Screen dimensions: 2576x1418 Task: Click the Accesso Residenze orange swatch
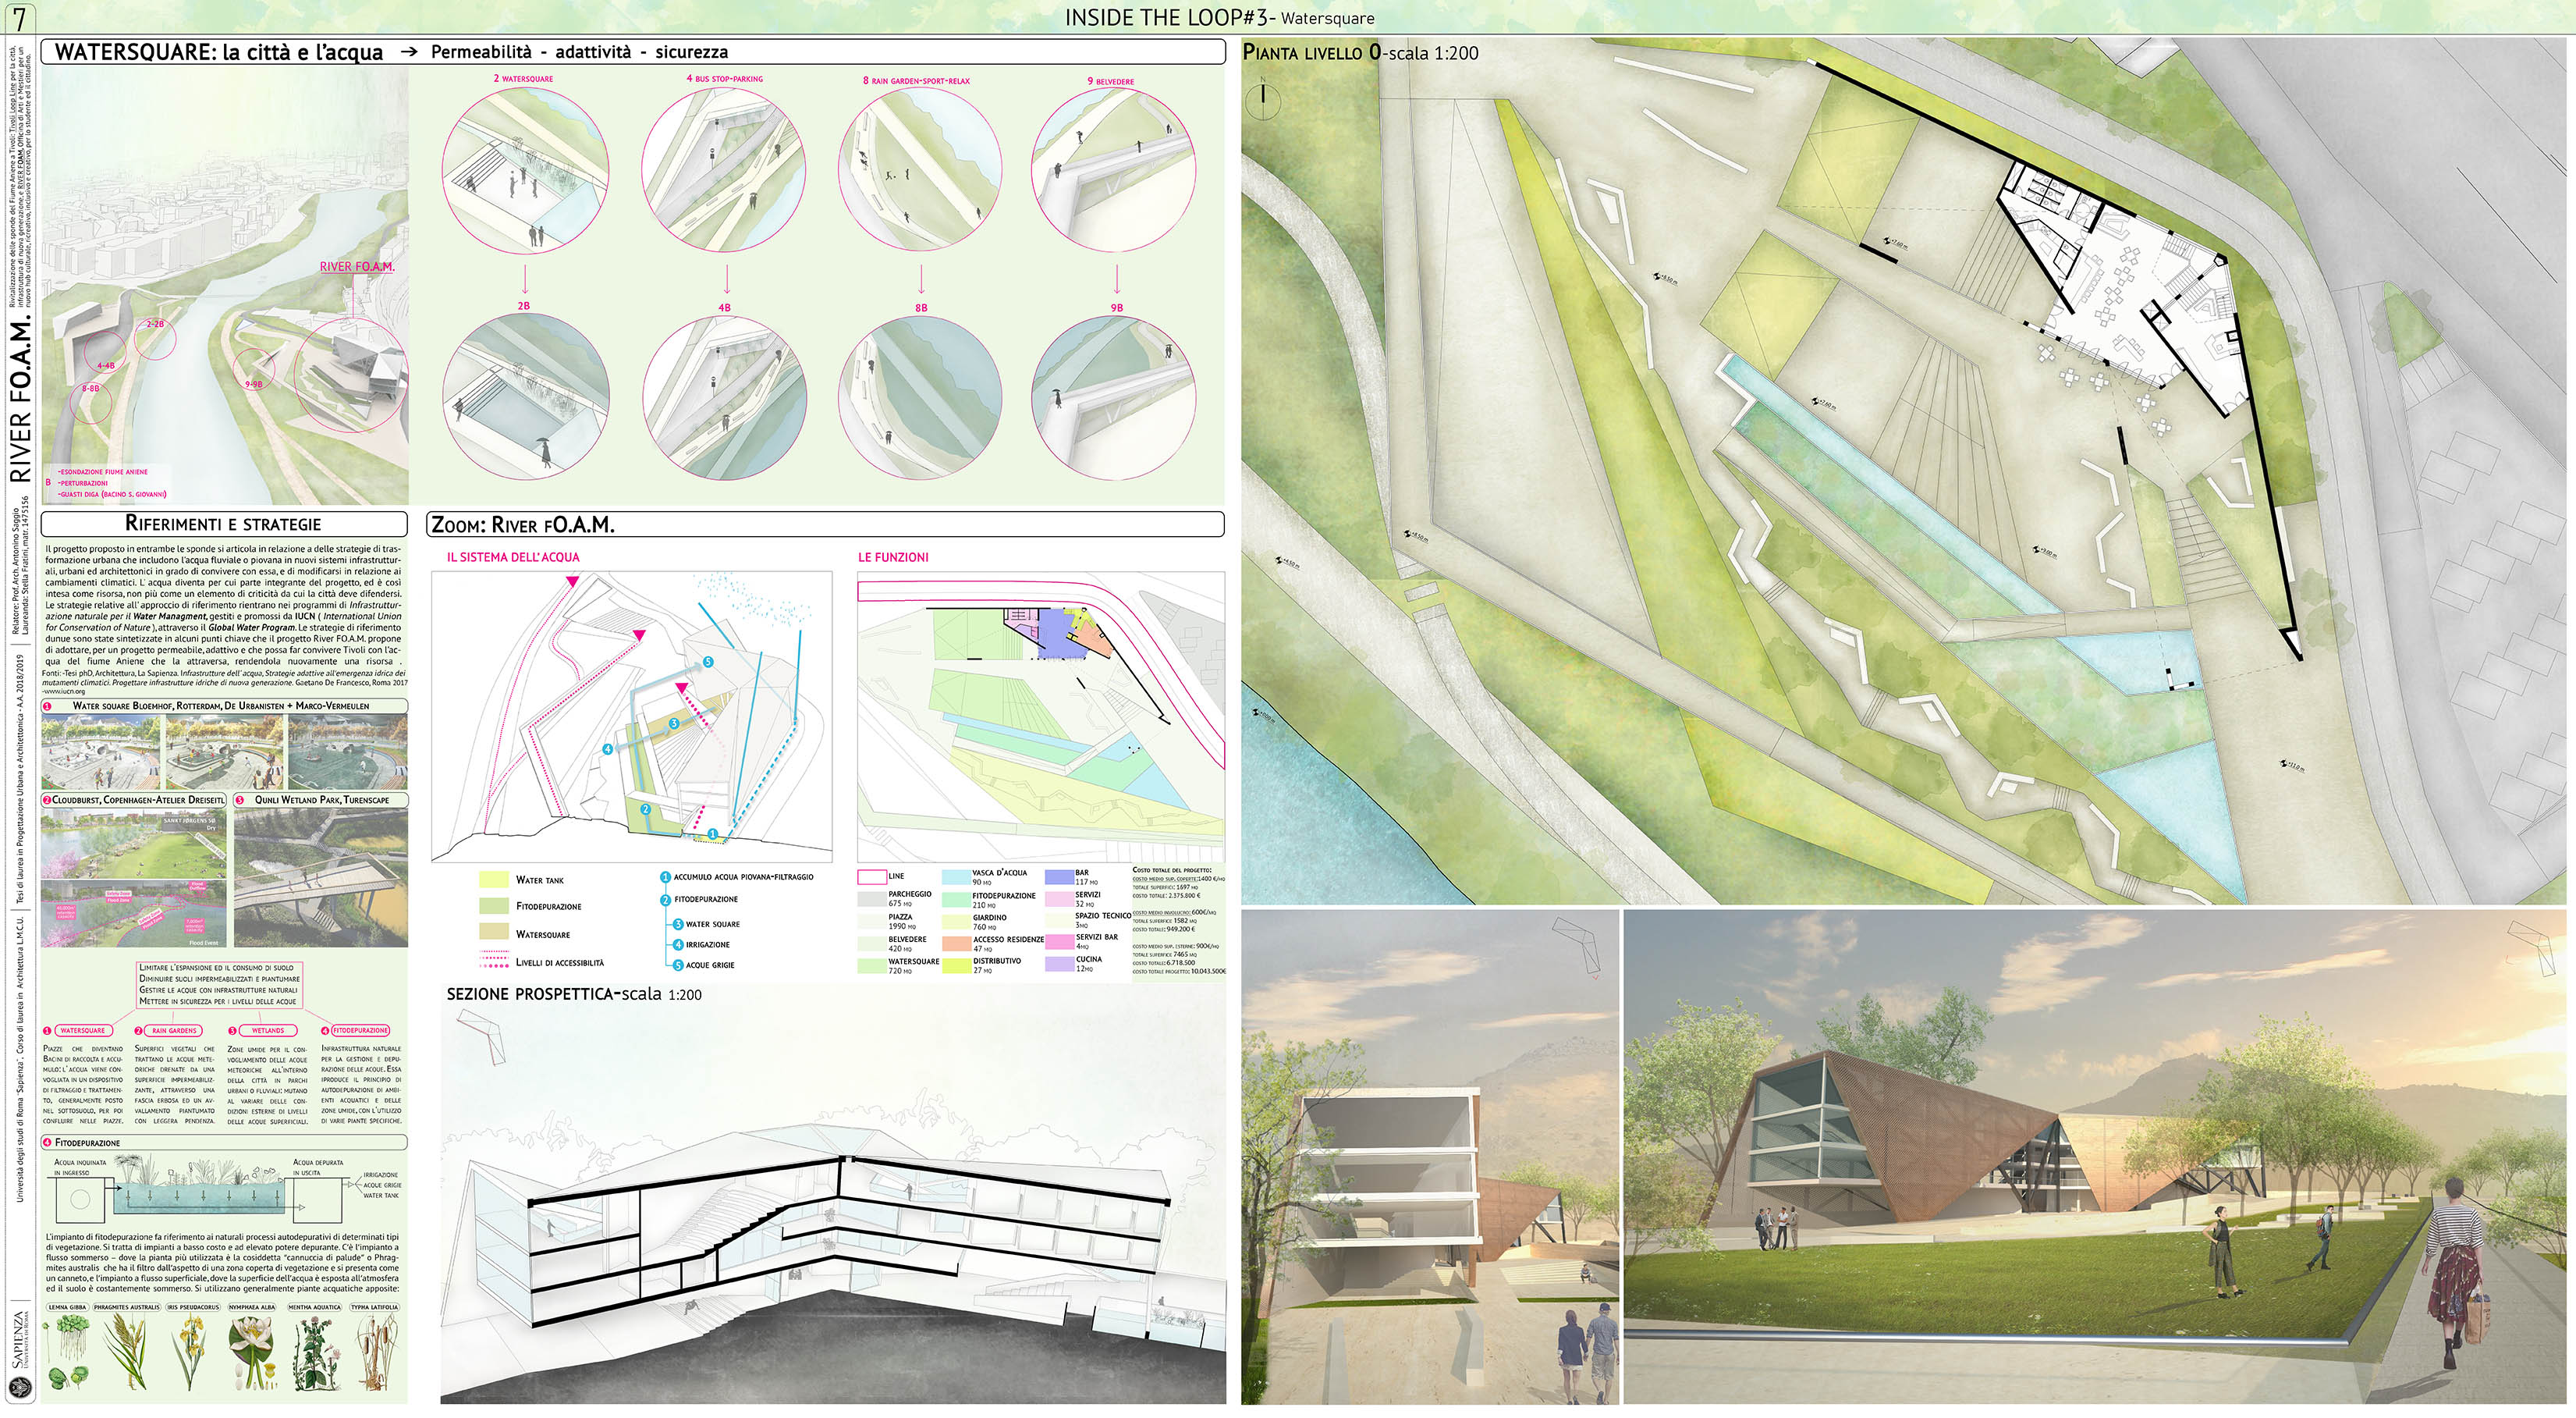[x=957, y=943]
